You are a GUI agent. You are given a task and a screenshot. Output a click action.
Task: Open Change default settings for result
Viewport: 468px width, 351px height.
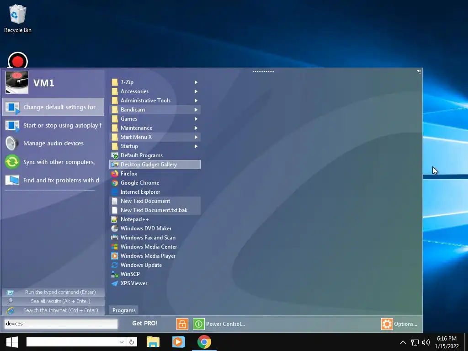point(53,107)
